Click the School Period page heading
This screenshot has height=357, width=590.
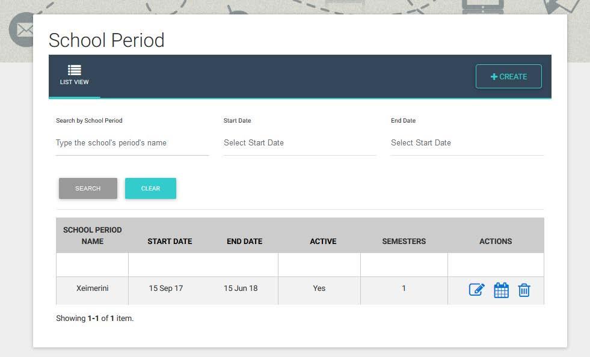(x=106, y=40)
